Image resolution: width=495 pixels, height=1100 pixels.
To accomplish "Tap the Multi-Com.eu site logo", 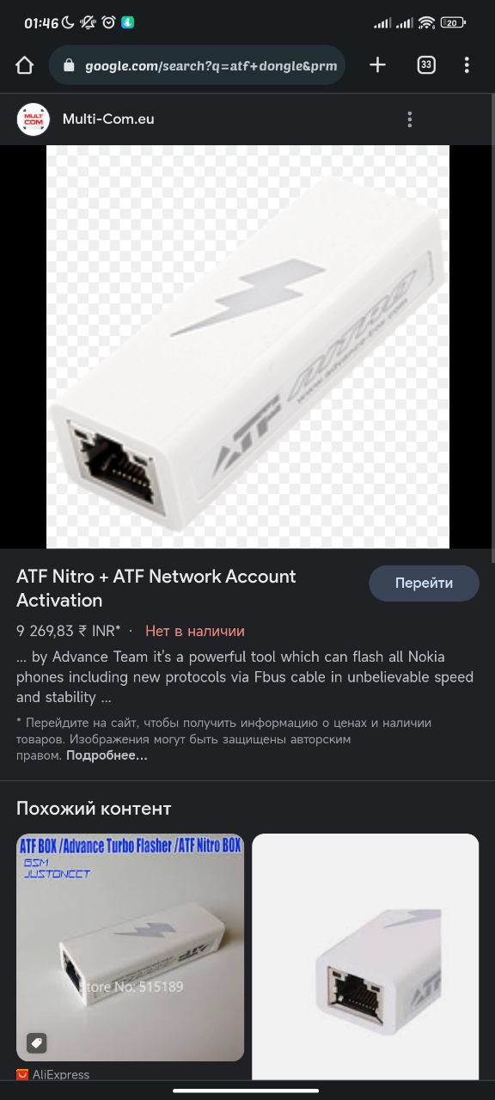I will point(34,119).
